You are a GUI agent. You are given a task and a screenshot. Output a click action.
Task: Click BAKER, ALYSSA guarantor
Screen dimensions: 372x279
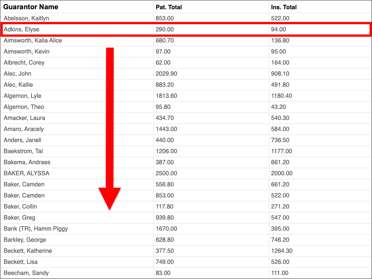click(x=27, y=173)
